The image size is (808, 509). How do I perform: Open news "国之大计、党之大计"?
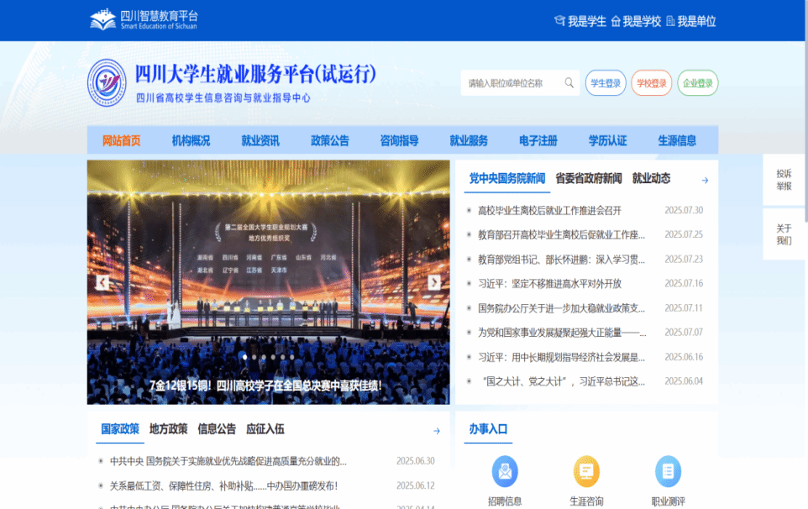click(564, 381)
